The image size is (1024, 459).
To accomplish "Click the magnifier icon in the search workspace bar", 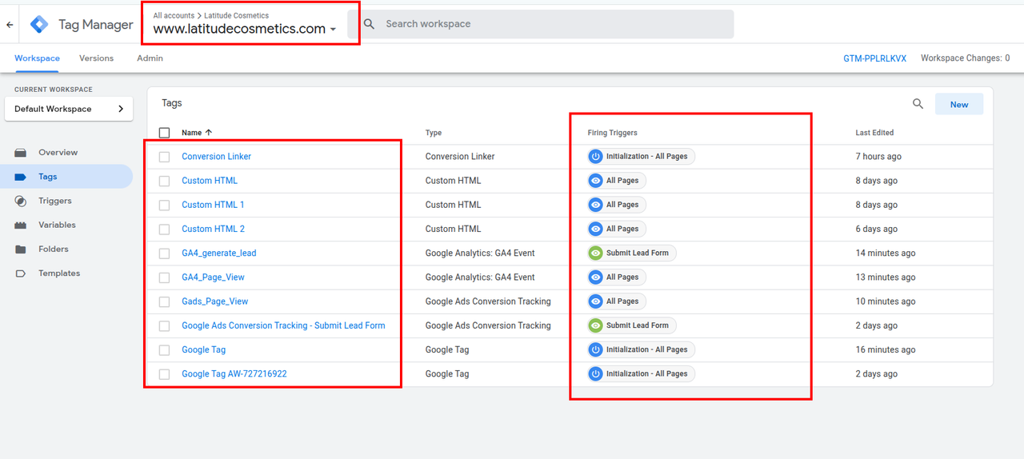I will click(370, 24).
